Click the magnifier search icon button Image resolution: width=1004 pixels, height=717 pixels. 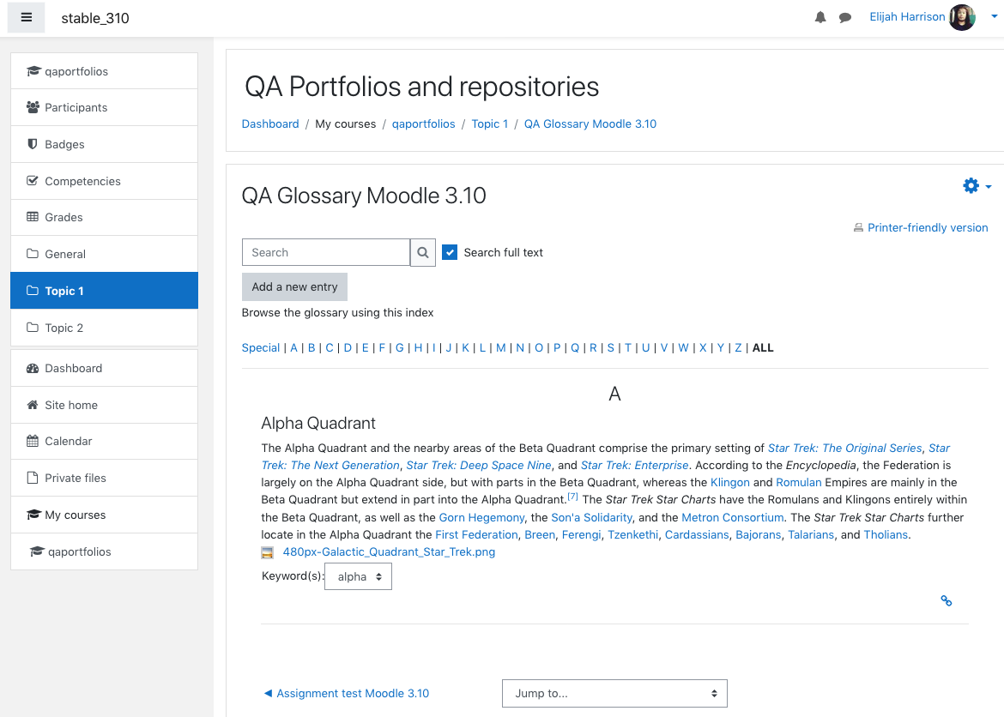click(x=422, y=252)
